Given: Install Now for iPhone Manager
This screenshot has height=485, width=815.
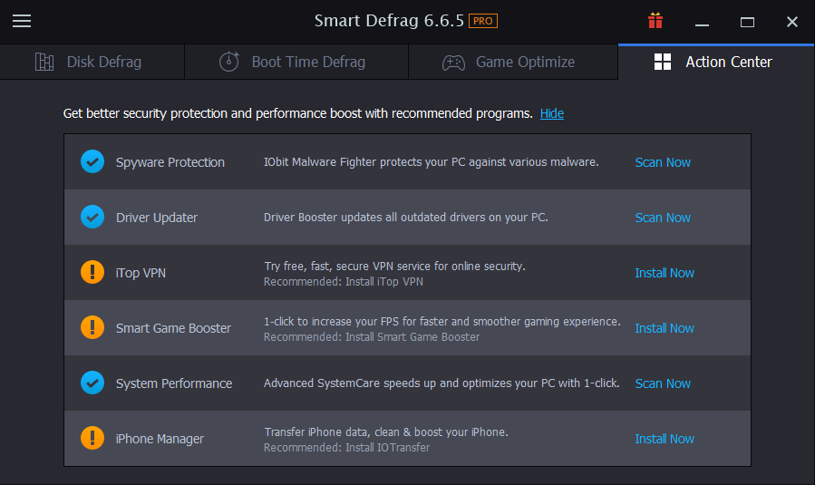Looking at the screenshot, I should pyautogui.click(x=665, y=439).
